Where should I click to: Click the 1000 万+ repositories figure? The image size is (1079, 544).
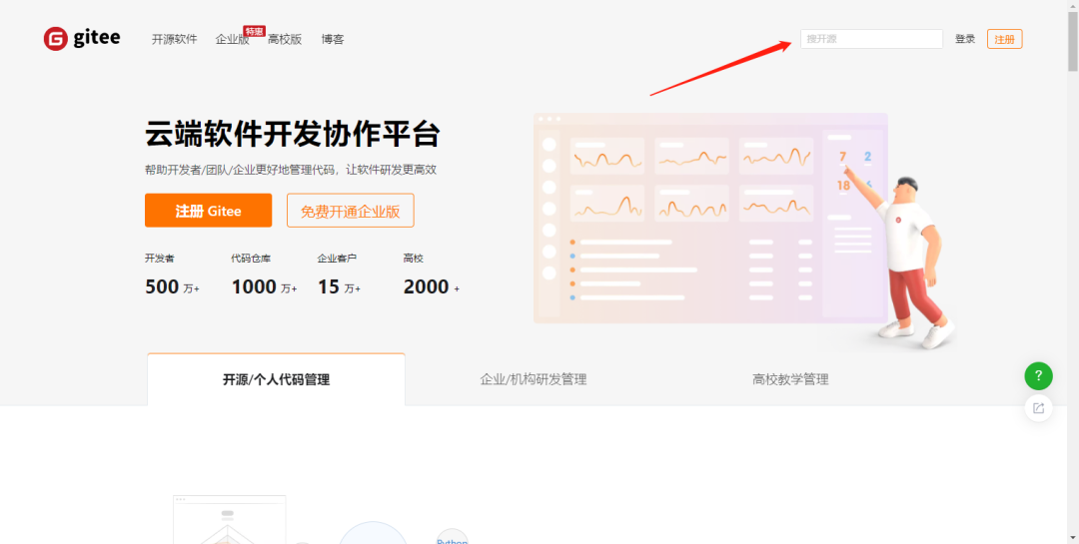tap(264, 286)
